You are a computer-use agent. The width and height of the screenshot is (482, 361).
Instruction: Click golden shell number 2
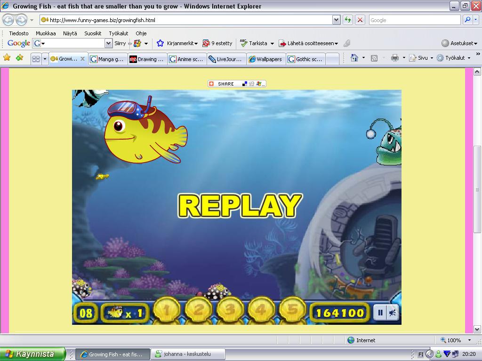(x=198, y=311)
